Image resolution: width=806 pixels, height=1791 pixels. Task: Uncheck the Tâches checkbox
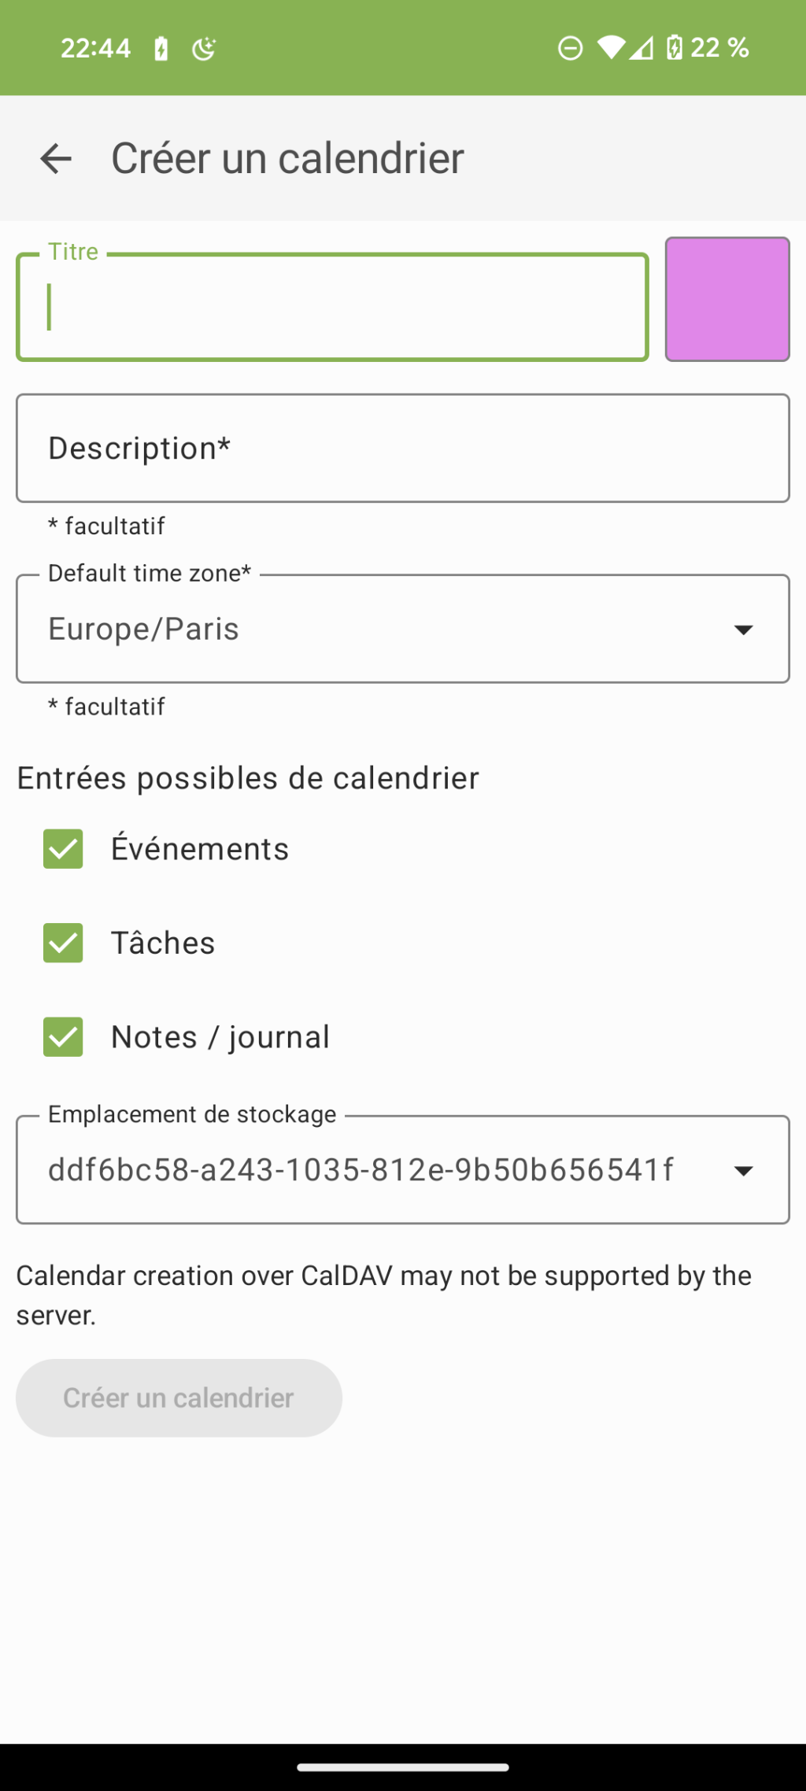63,943
